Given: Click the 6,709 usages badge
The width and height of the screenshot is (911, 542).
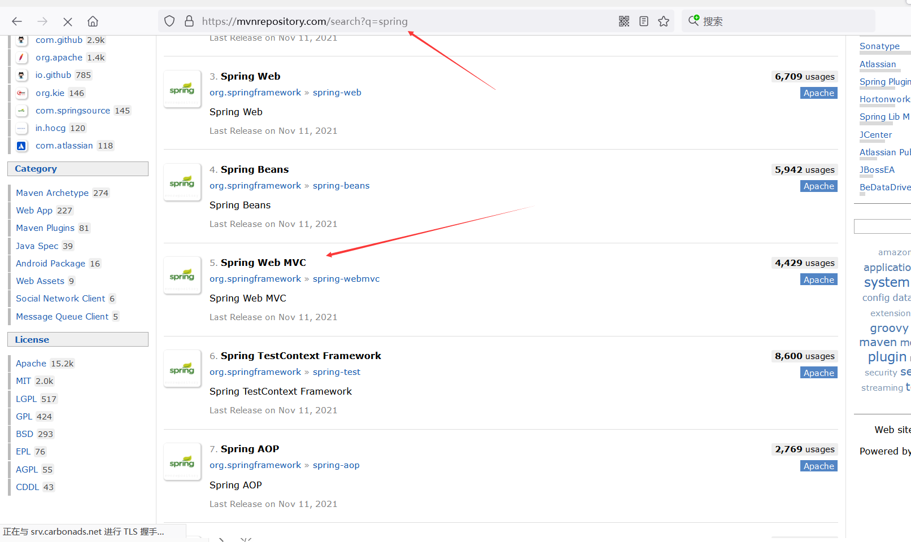Looking at the screenshot, I should (805, 77).
